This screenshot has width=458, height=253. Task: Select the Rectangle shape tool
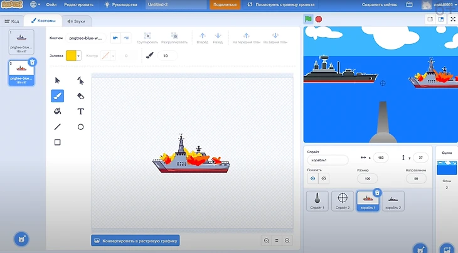click(x=57, y=143)
